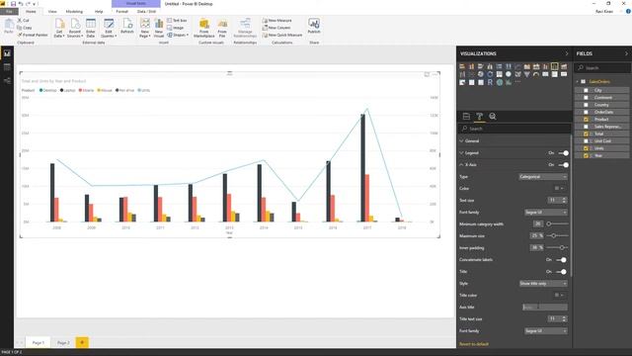Open the Style dropdown (Show title only)
Image resolution: width=632 pixels, height=356 pixels.
click(543, 284)
